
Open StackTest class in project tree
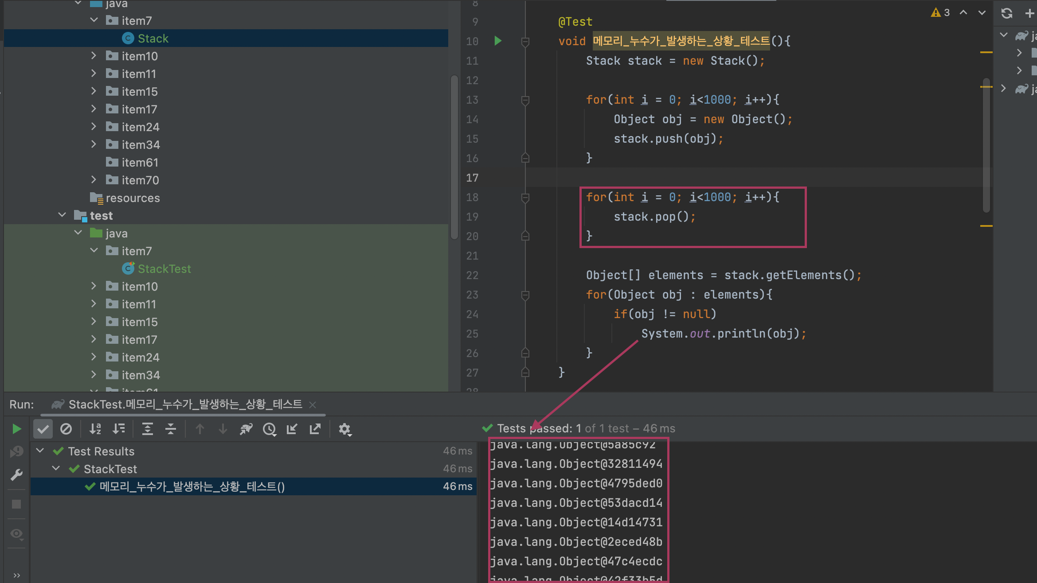[164, 268]
